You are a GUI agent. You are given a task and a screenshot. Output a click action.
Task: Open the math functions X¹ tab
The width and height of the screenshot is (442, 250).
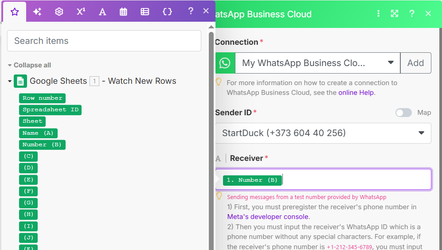(81, 12)
